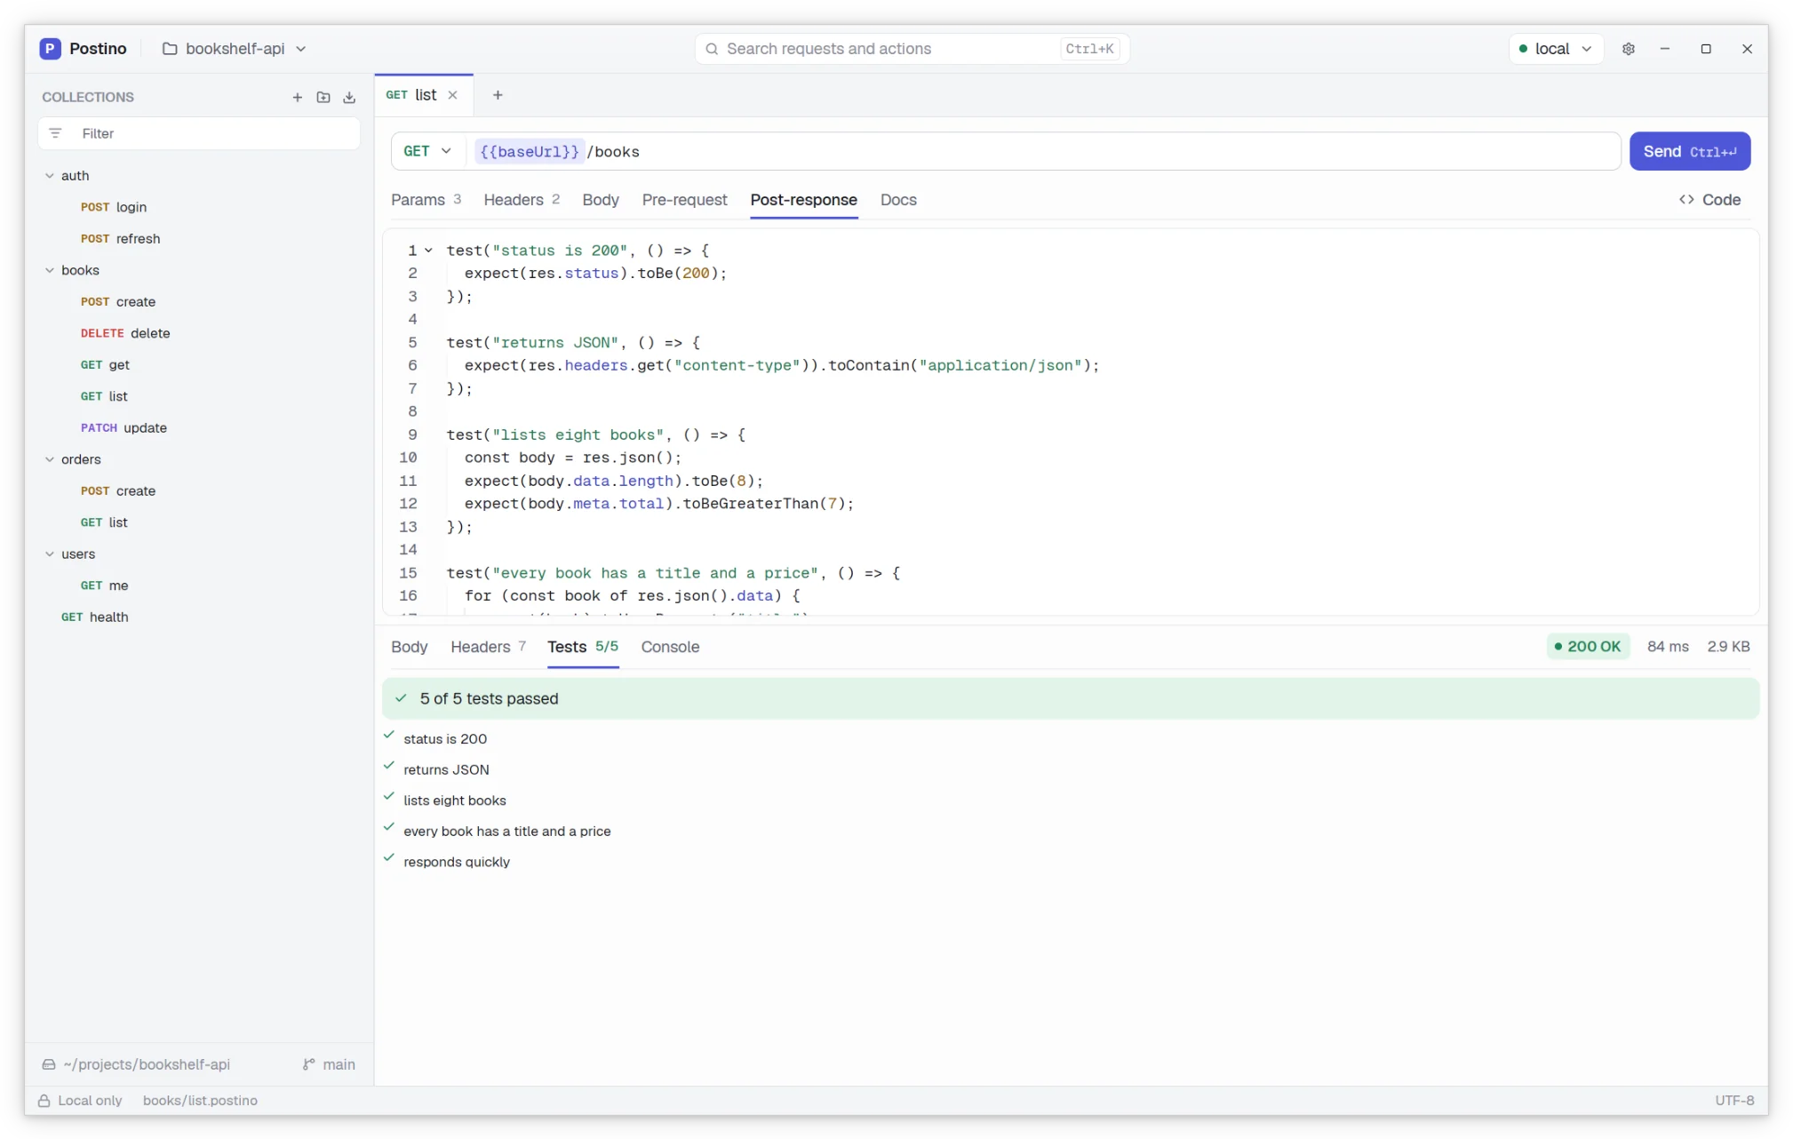The width and height of the screenshot is (1793, 1139).
Task: Show the response Body tab
Action: click(409, 647)
